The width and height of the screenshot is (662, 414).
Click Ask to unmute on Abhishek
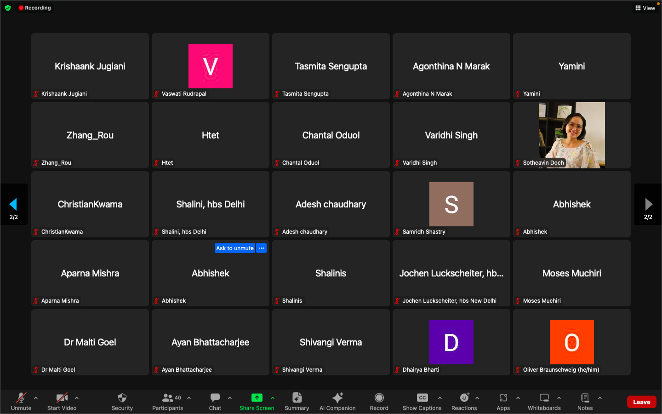pos(234,248)
